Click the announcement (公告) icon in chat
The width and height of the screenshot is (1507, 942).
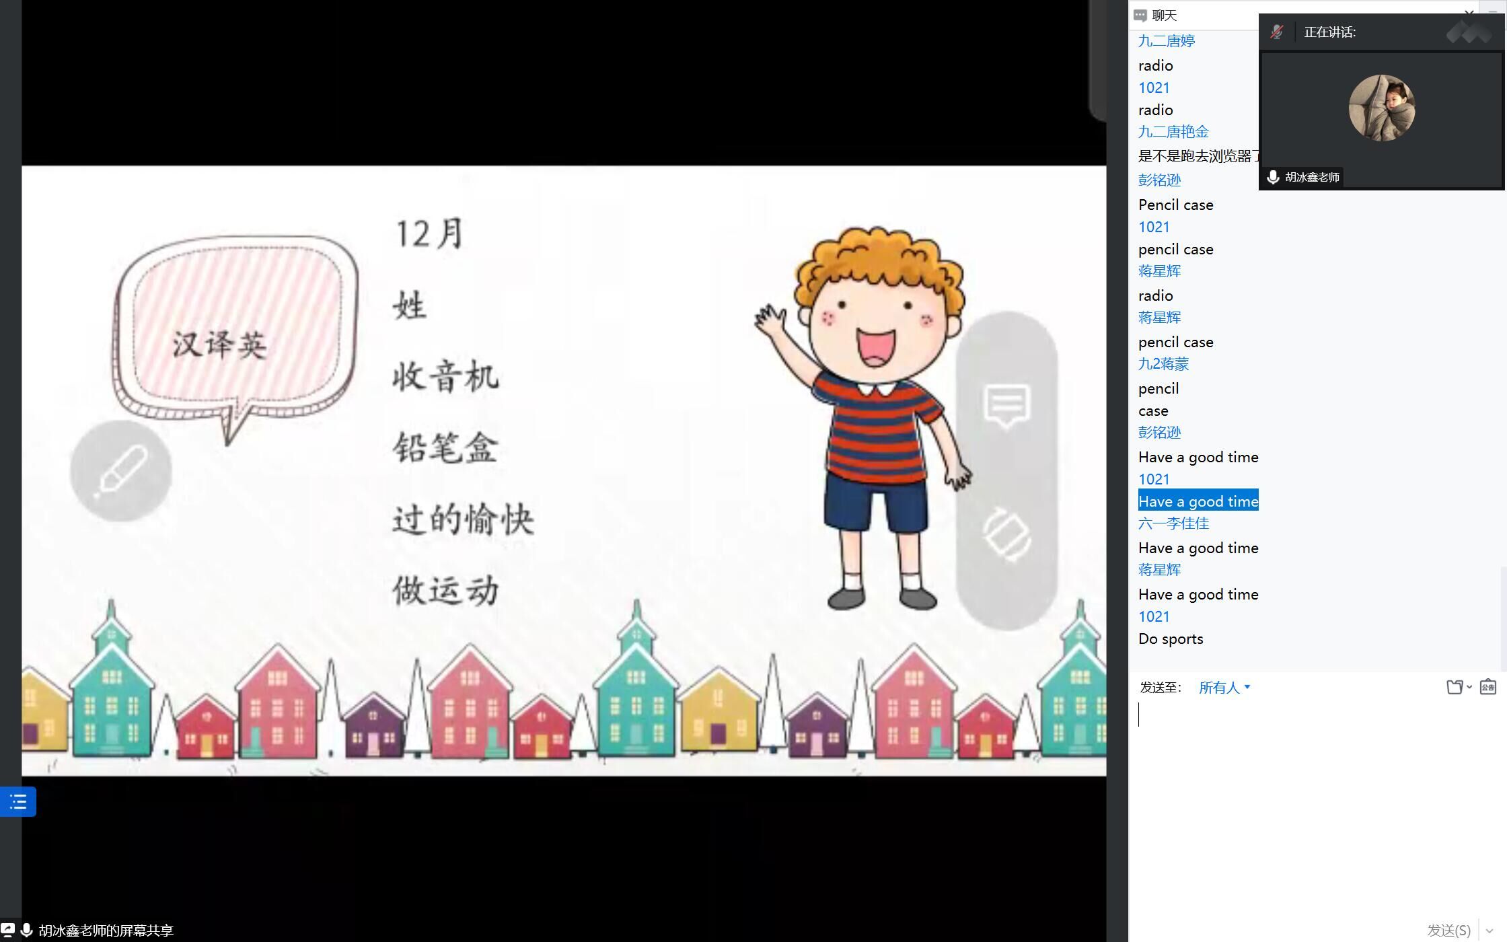1488,687
